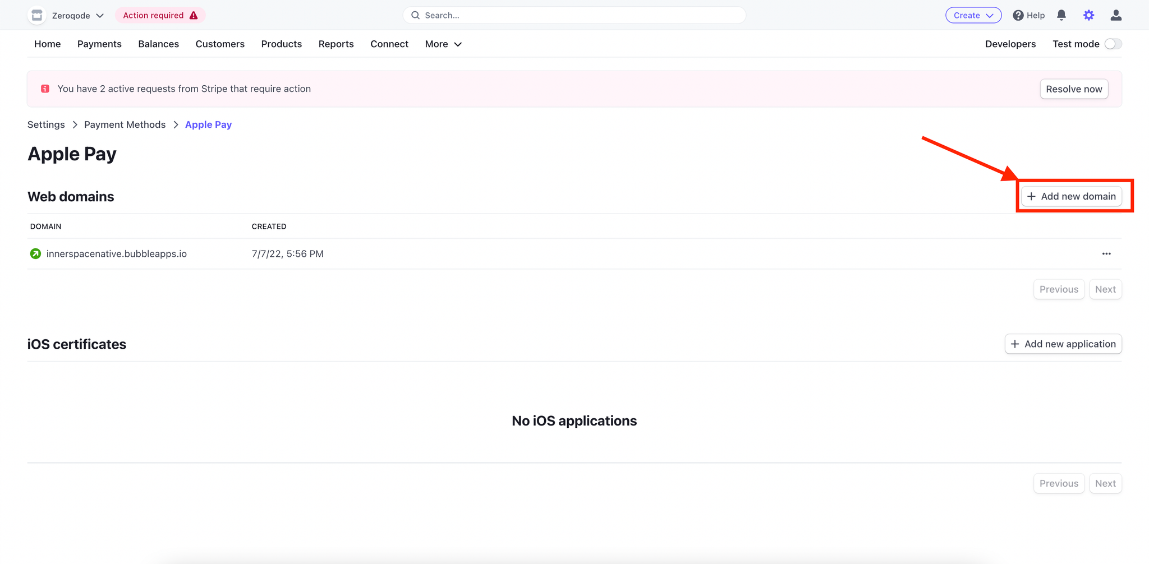Select innerspacenative.bubbleapps.io domain text
Viewport: 1149px width, 564px height.
(117, 254)
